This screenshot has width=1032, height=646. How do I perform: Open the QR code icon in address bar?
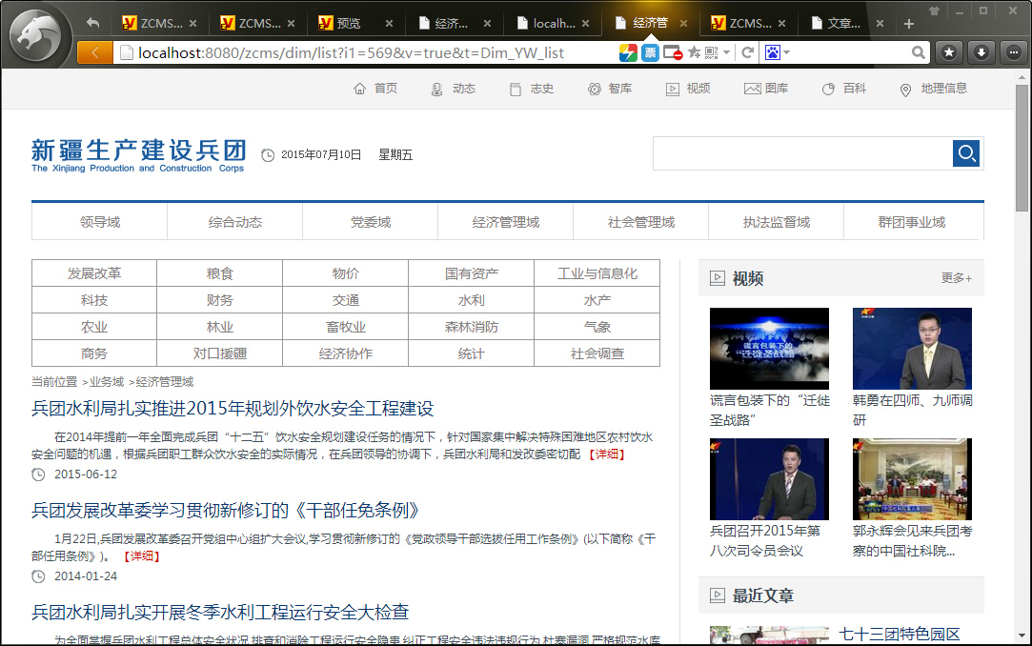coord(711,52)
